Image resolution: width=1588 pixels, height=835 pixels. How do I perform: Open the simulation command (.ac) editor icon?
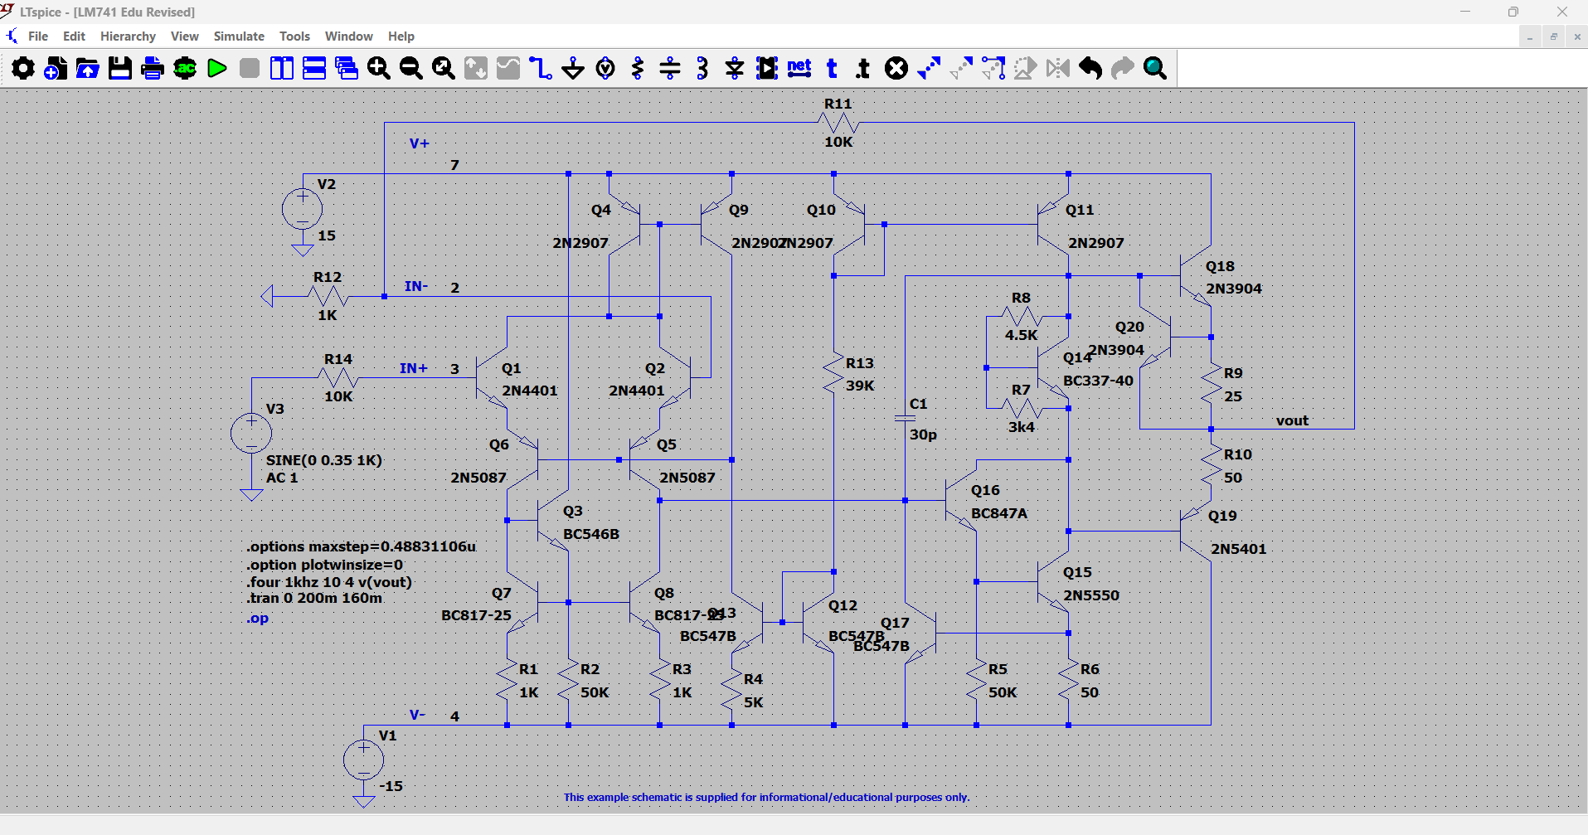185,68
